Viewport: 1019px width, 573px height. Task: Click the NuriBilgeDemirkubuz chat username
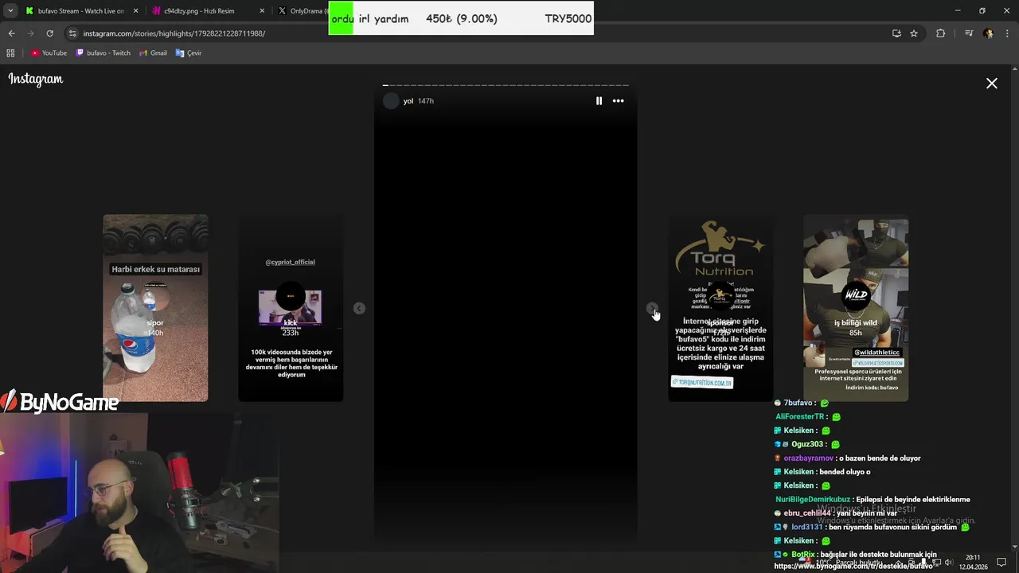[813, 500]
